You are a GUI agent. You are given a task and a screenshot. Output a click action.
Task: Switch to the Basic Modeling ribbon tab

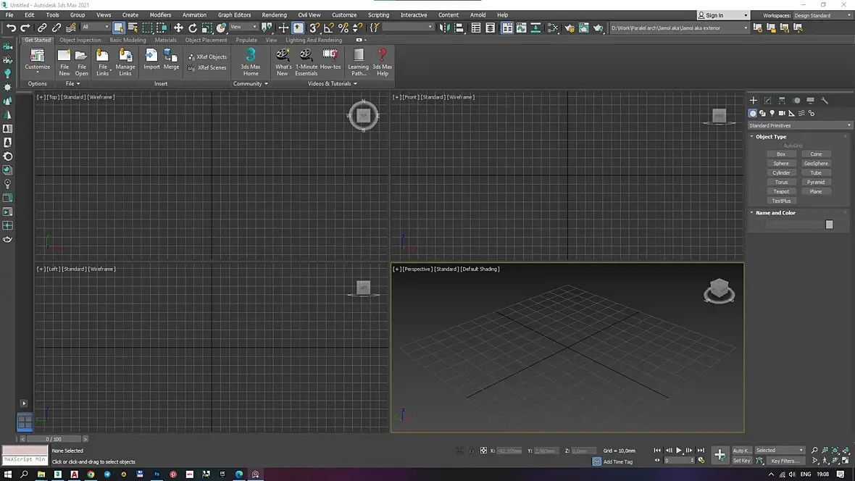pyautogui.click(x=128, y=40)
